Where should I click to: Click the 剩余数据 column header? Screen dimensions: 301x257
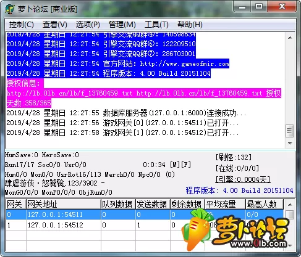187,204
